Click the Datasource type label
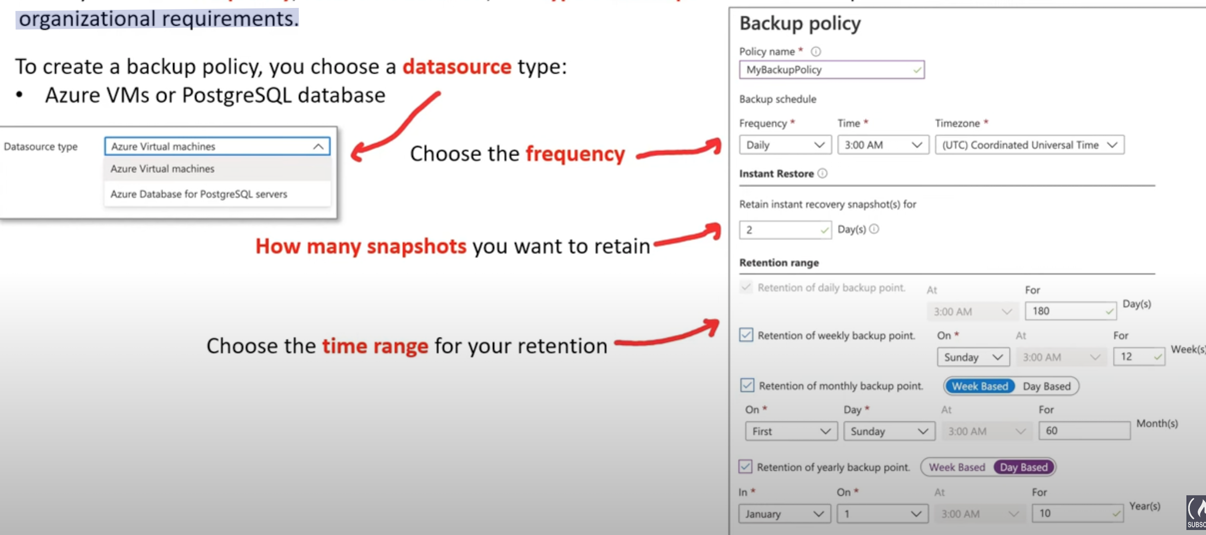1206x535 pixels. (x=40, y=146)
